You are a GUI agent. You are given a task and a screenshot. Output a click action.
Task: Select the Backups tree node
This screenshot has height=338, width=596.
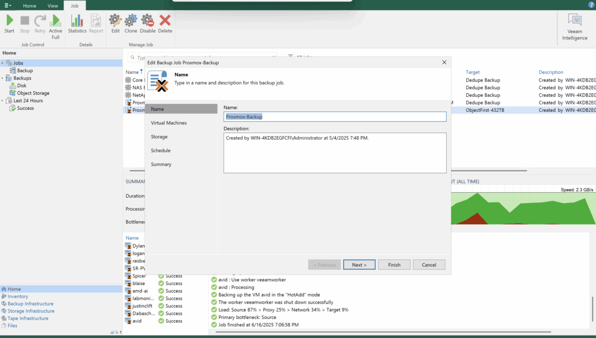(x=22, y=78)
